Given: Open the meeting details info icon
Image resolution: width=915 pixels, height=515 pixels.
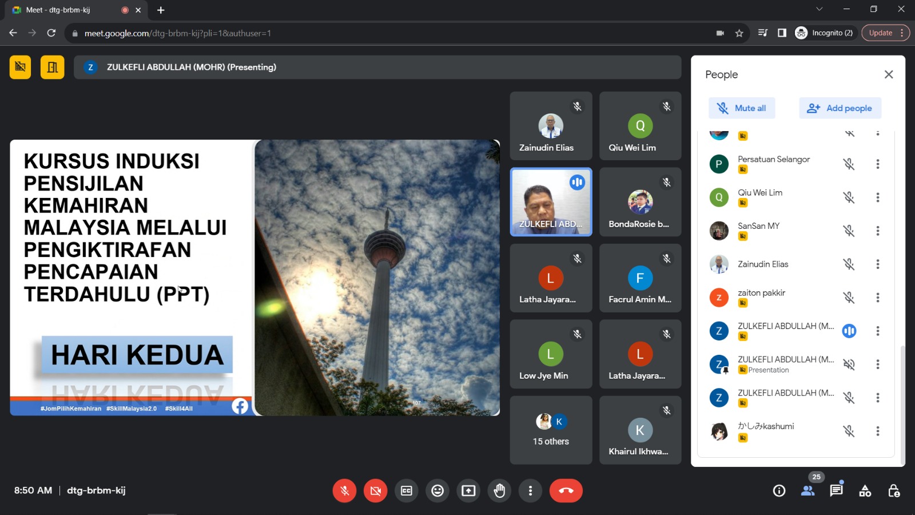Looking at the screenshot, I should (779, 490).
